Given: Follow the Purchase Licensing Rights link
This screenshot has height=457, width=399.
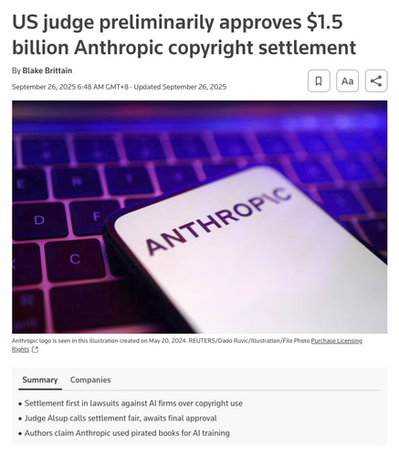Looking at the screenshot, I should (x=187, y=345).
